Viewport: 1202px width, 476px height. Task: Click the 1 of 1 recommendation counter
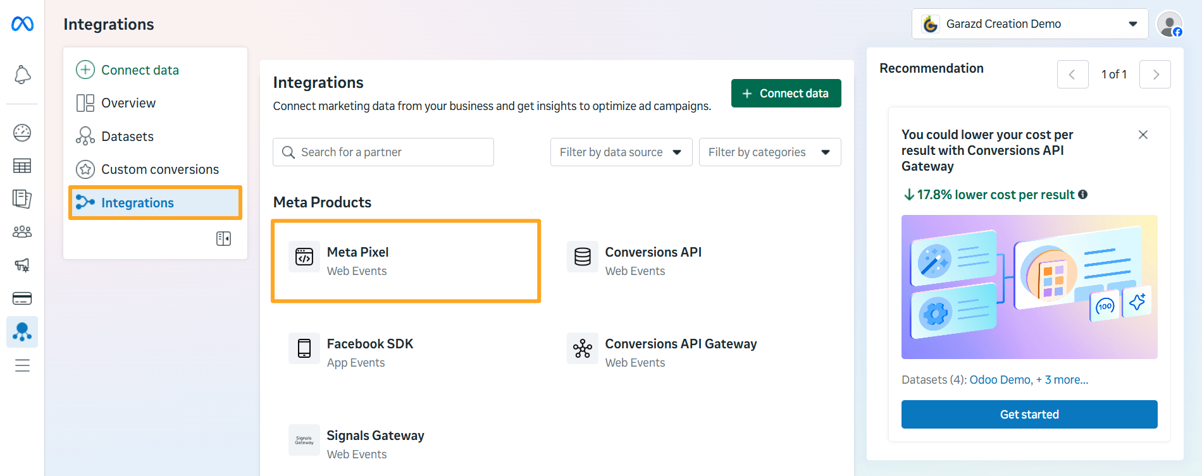[1114, 75]
